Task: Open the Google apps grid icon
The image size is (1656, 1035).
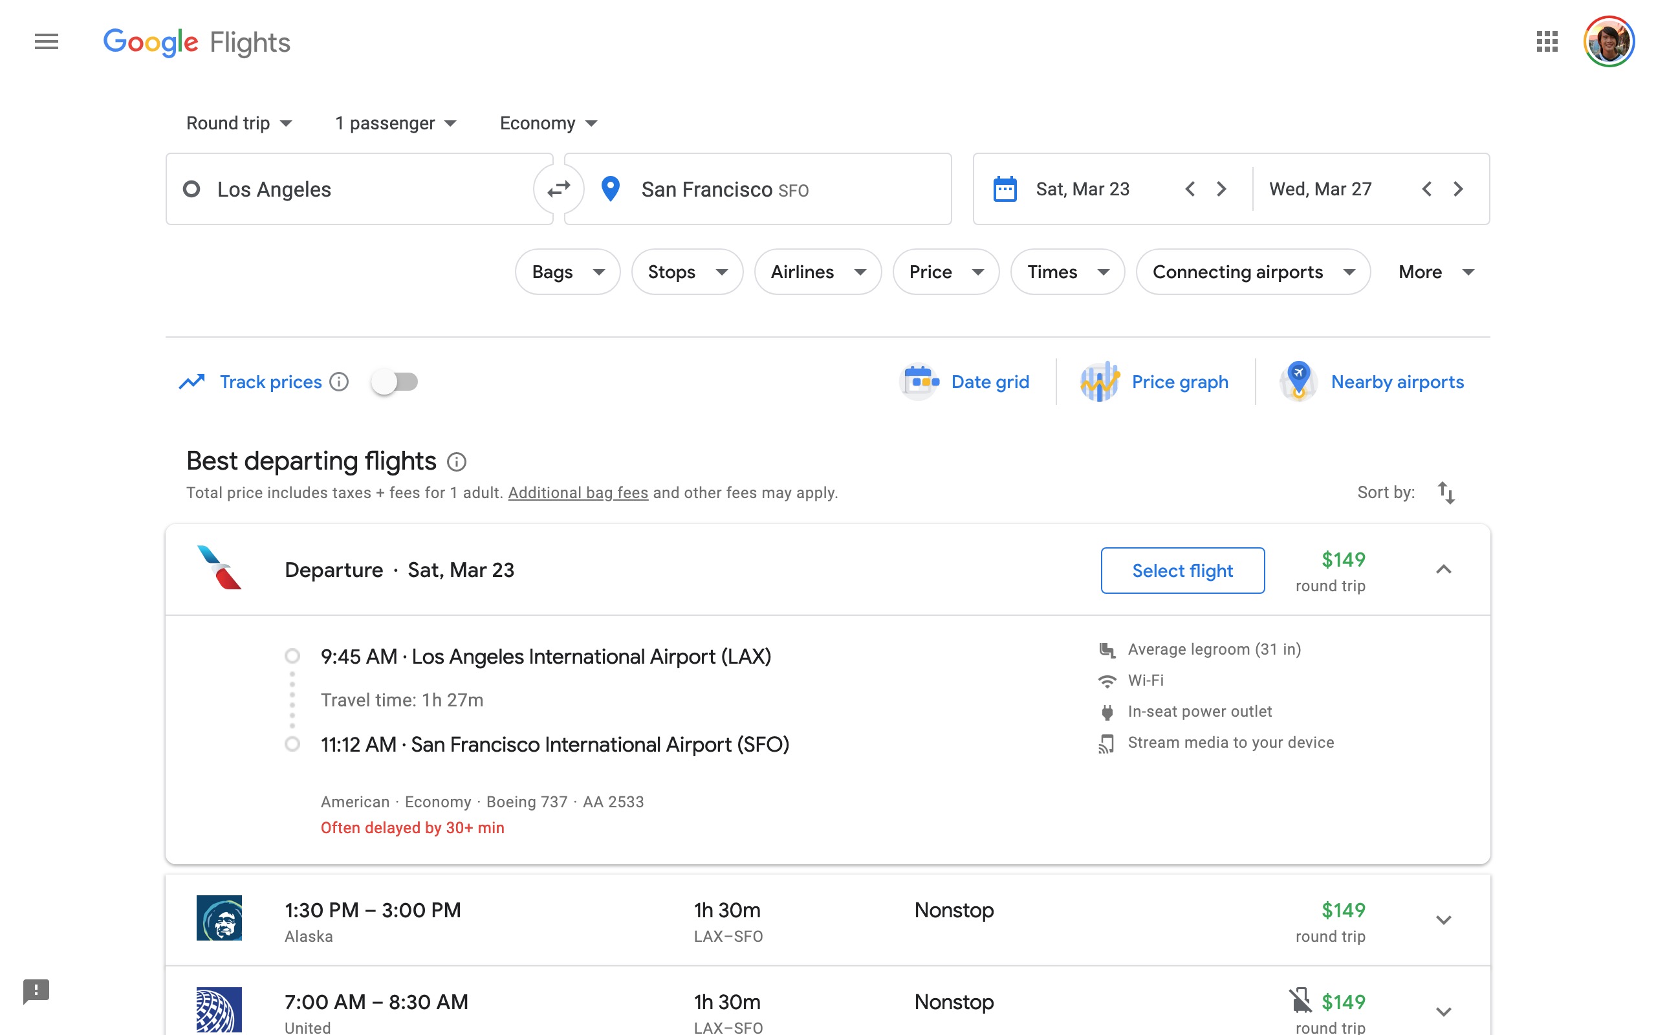Action: pyautogui.click(x=1546, y=42)
